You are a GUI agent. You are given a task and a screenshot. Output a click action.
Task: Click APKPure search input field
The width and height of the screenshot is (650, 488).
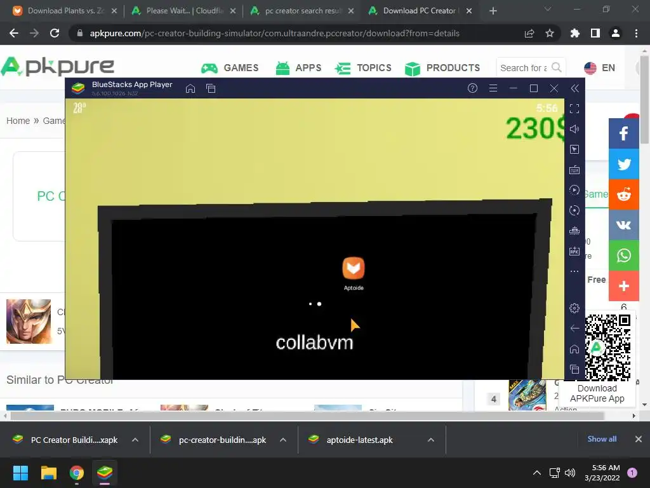click(523, 67)
